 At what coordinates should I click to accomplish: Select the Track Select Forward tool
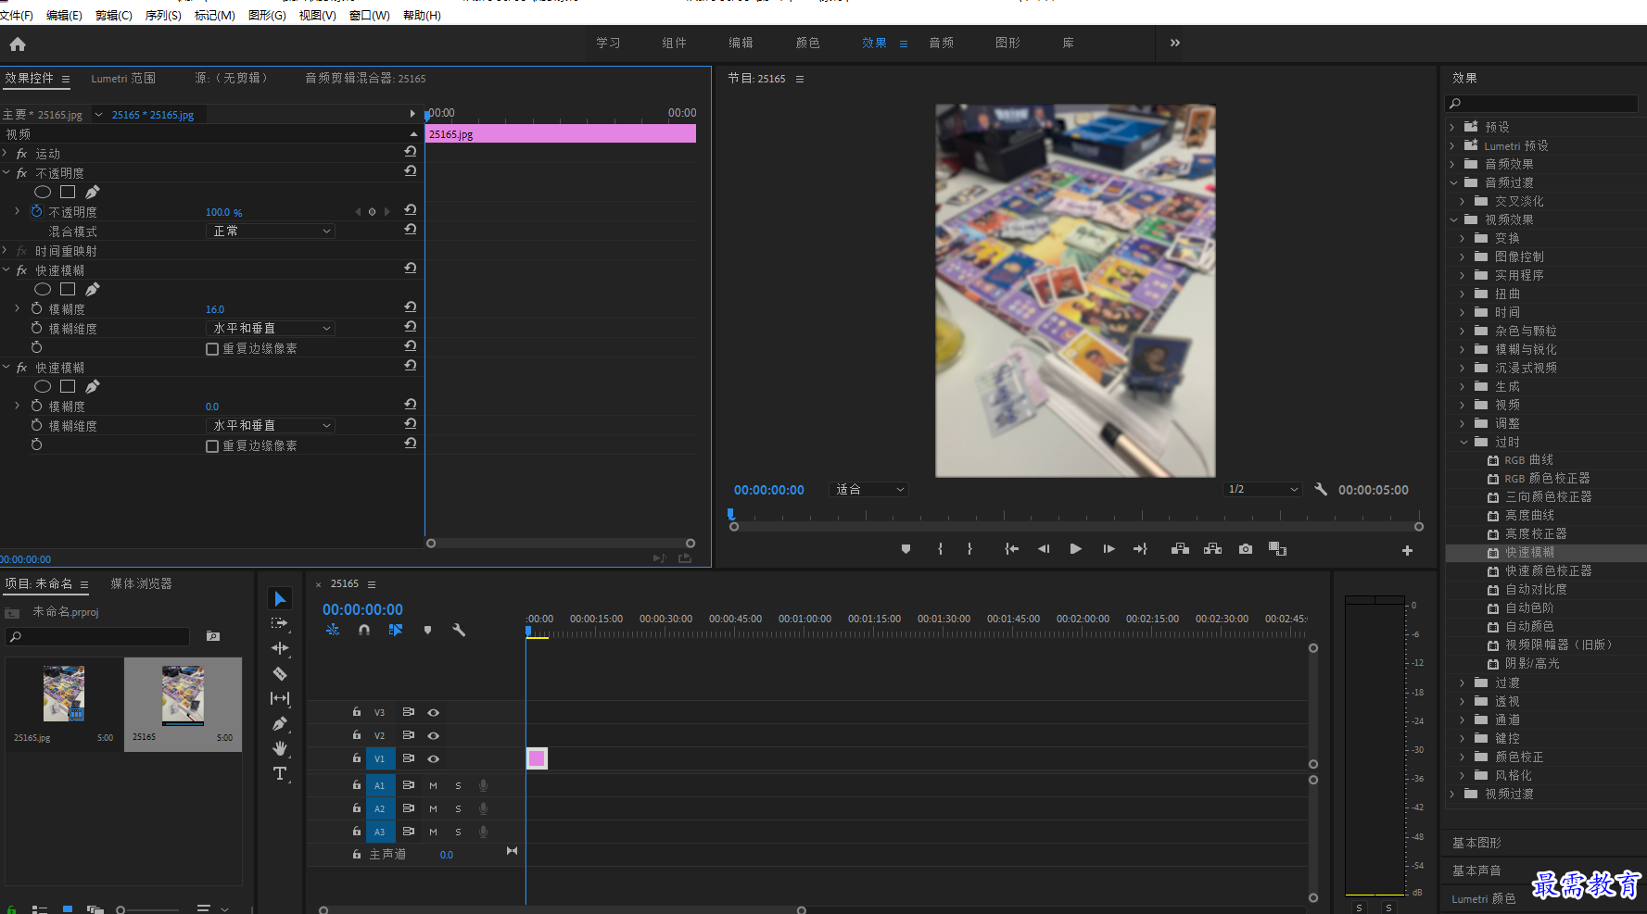pos(279,623)
